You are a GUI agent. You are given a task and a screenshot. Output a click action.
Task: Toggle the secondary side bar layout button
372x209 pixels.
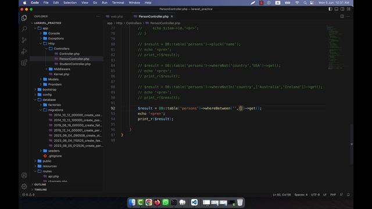342,9
